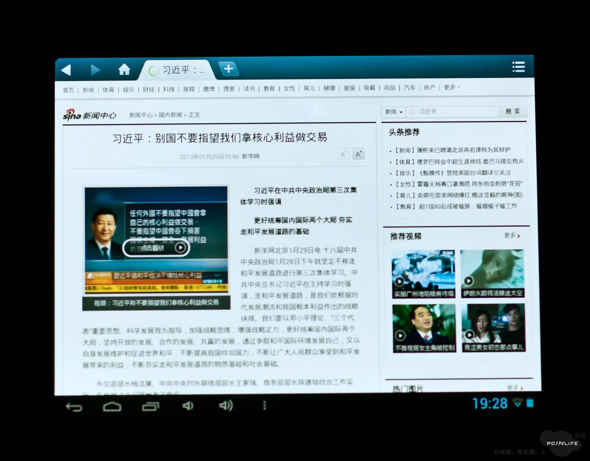Open 女性 in the top navigation

point(290,88)
